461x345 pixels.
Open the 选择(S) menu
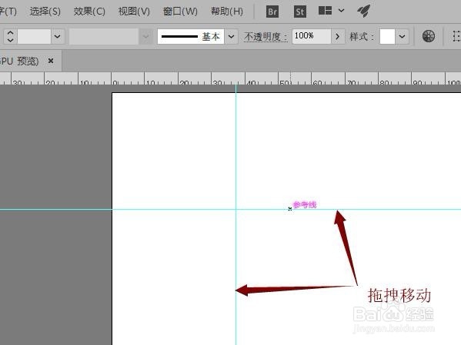click(x=45, y=12)
